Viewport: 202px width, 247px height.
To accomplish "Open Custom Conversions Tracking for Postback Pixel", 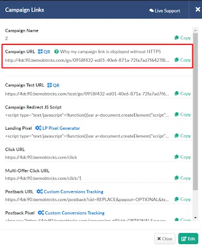I will pyautogui.click(x=71, y=213).
